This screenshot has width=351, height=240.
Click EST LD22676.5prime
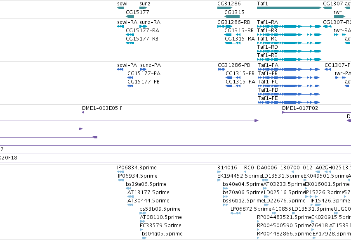coord(266,205)
